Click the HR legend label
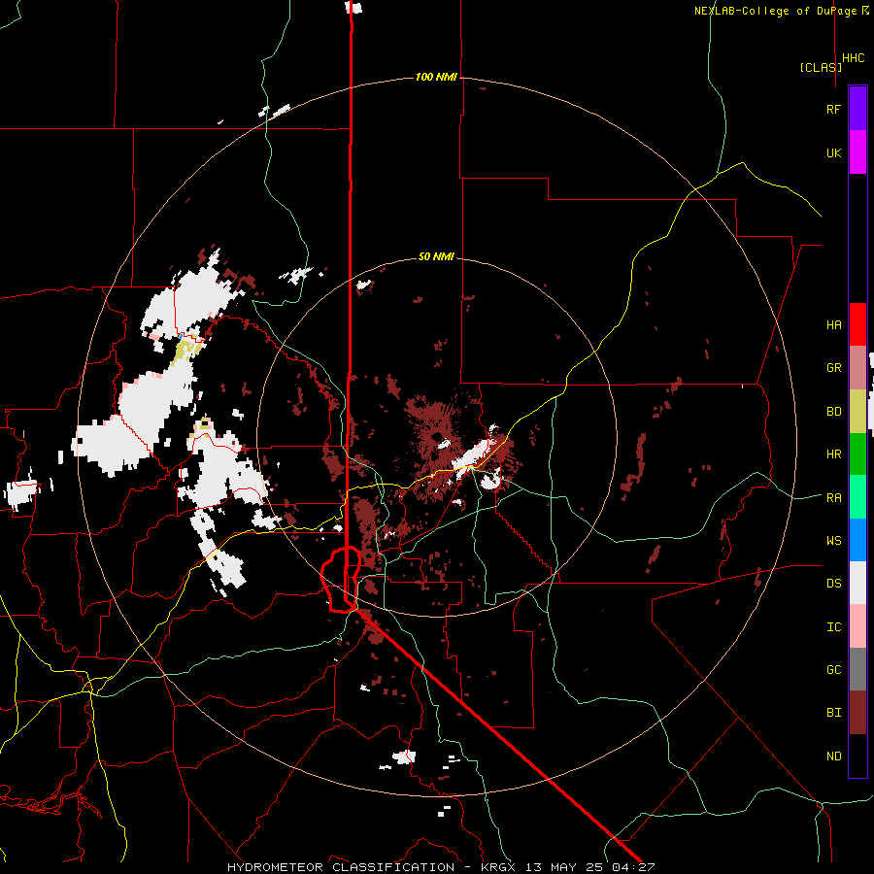Screen dimensions: 874x874 (833, 454)
